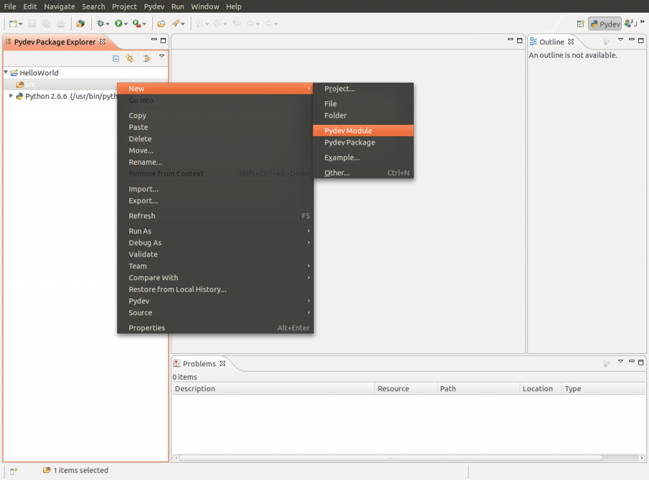
Task: Click the Open Perspective icon
Action: point(581,24)
